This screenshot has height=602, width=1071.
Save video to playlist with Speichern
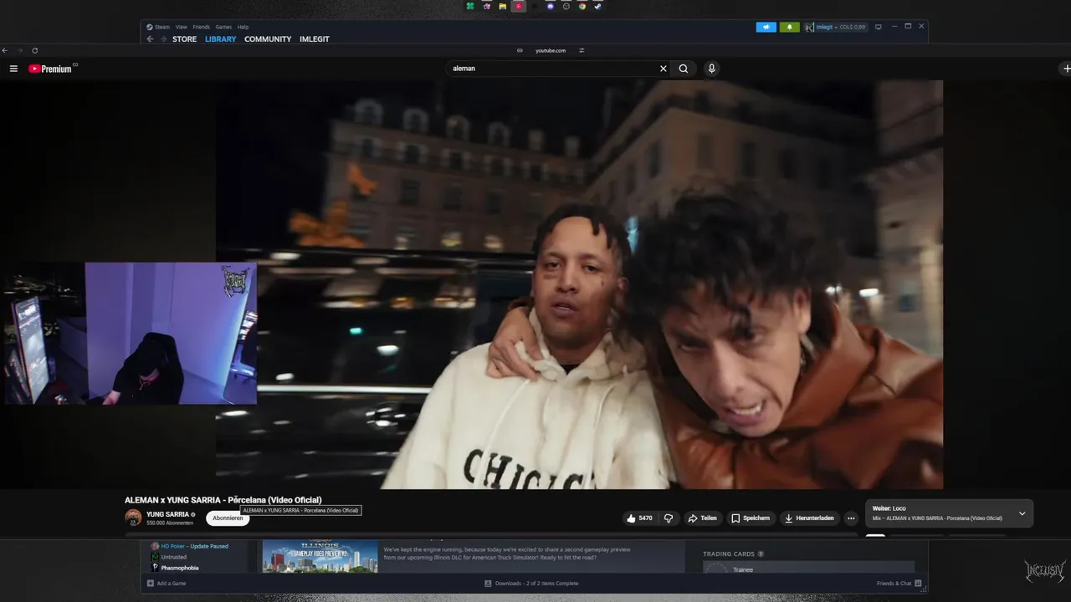[751, 518]
